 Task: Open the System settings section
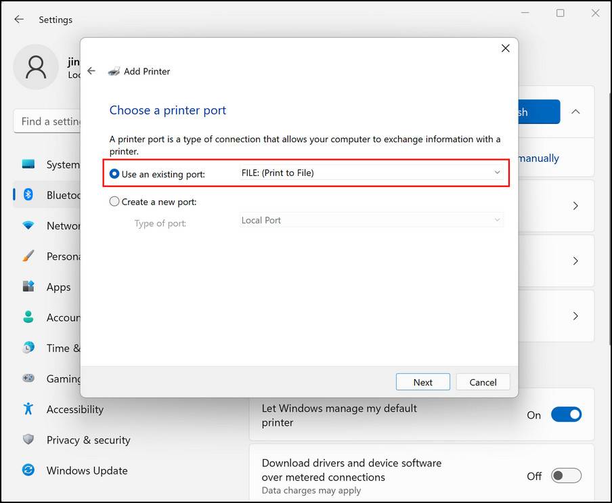[x=28, y=165]
